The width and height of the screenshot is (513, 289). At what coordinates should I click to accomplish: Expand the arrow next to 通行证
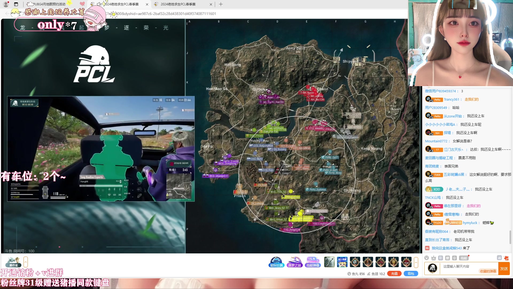coord(26,262)
